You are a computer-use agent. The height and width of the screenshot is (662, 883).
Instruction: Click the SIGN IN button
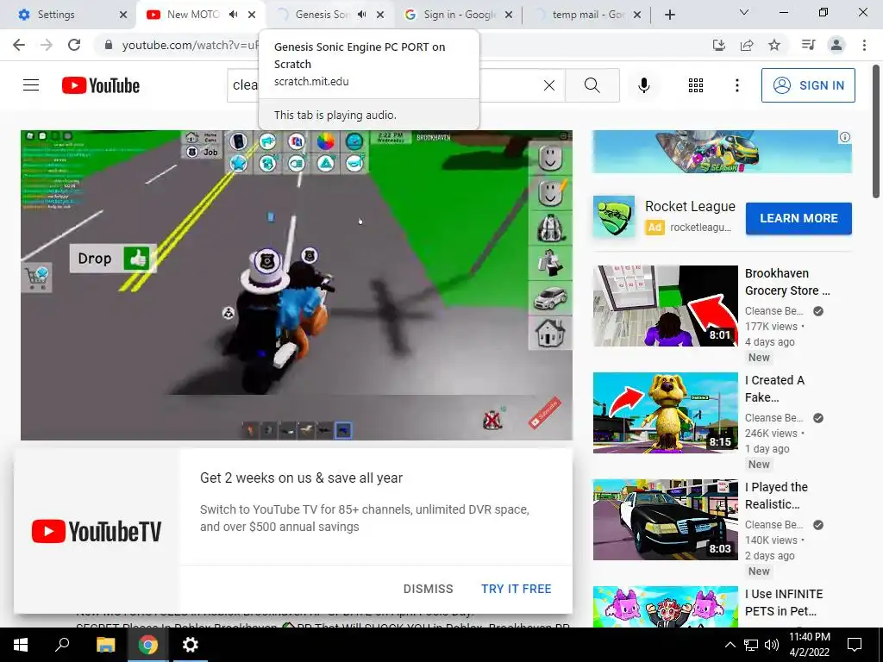click(x=807, y=85)
